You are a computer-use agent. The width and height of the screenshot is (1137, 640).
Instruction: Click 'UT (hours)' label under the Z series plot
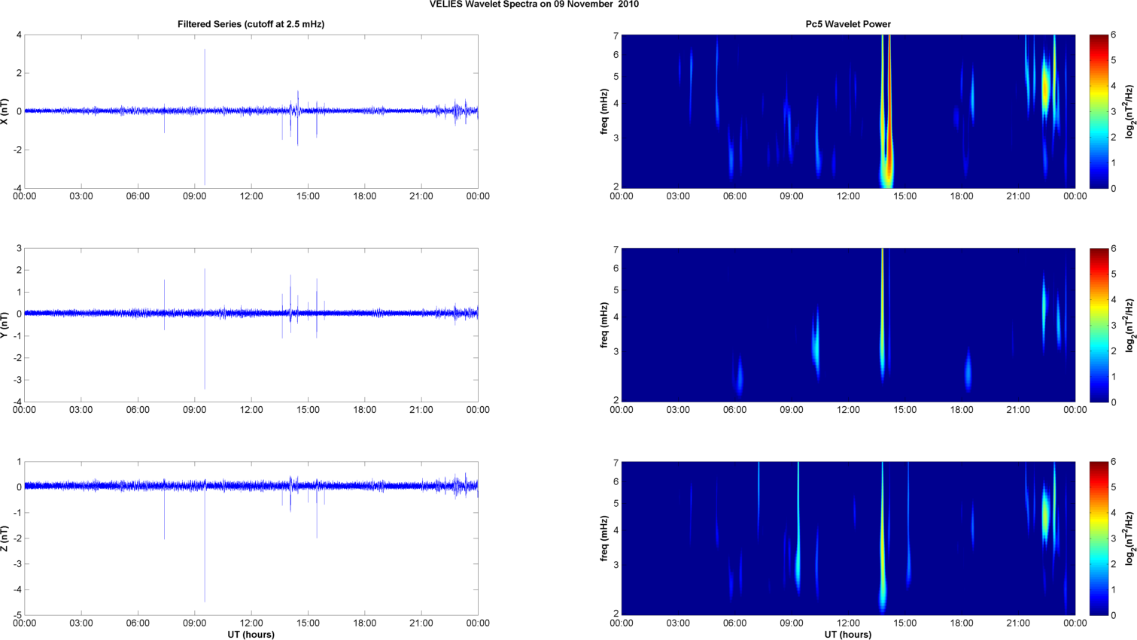[x=251, y=635]
